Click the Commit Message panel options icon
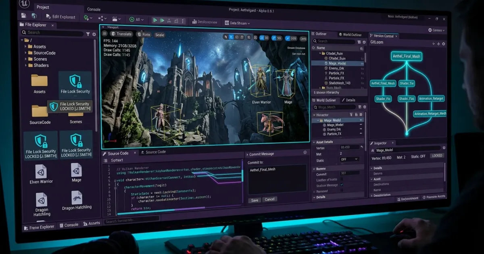484x254 pixels. tap(305, 153)
